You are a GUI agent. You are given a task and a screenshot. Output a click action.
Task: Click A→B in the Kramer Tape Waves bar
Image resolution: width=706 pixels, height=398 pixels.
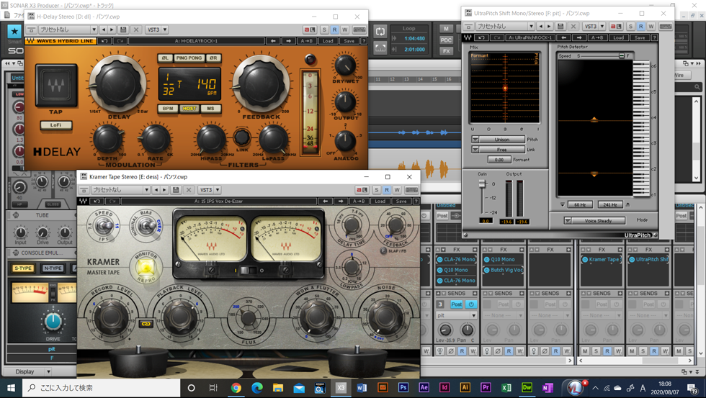359,201
